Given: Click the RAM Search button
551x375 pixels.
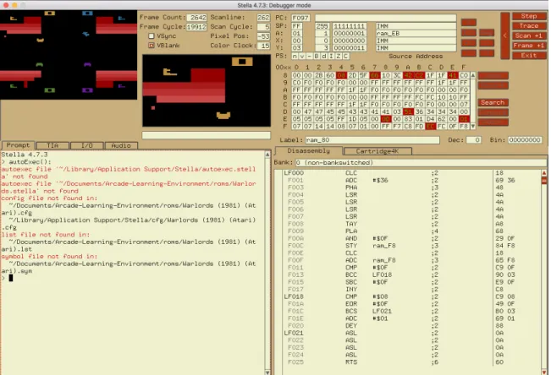Looking at the screenshot, I should coord(493,102).
